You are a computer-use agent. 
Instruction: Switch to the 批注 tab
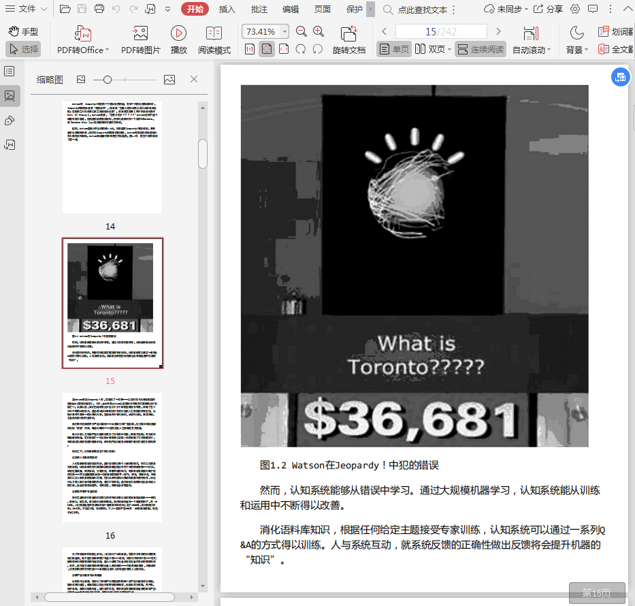[259, 9]
